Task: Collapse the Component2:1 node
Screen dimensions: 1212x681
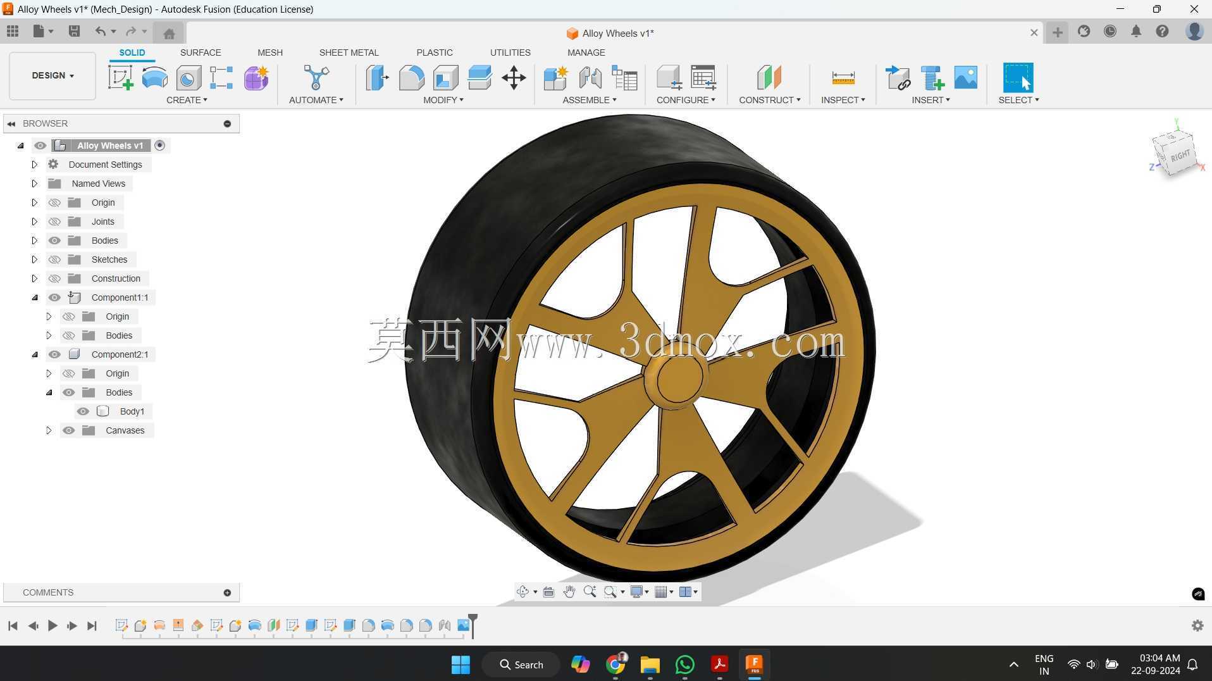Action: point(34,354)
